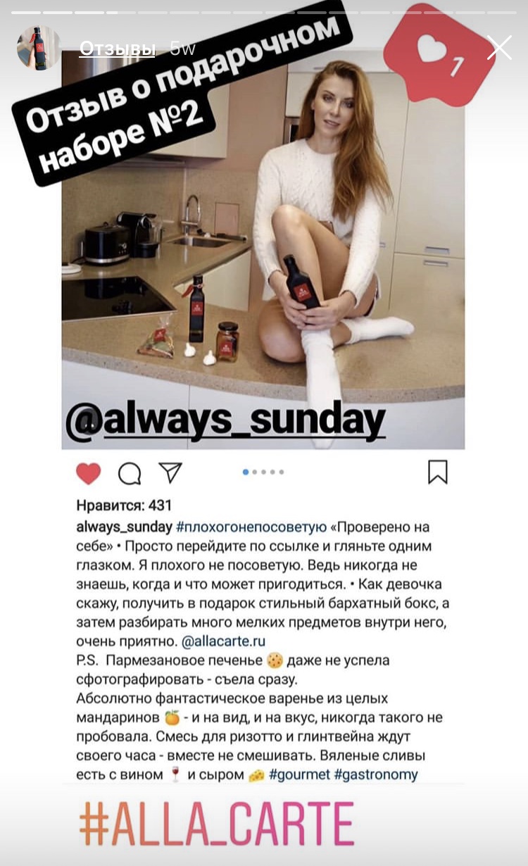Tap the #gourmet hashtag

click(299, 774)
